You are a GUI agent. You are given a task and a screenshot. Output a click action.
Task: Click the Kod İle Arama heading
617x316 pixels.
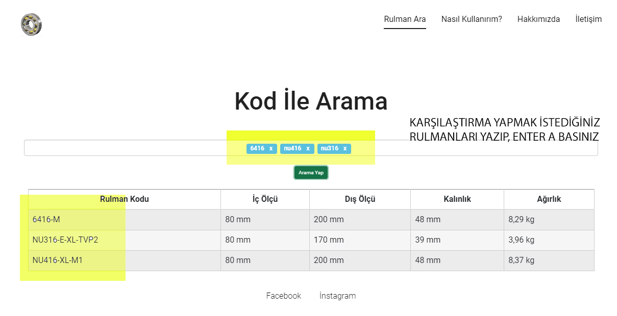311,101
